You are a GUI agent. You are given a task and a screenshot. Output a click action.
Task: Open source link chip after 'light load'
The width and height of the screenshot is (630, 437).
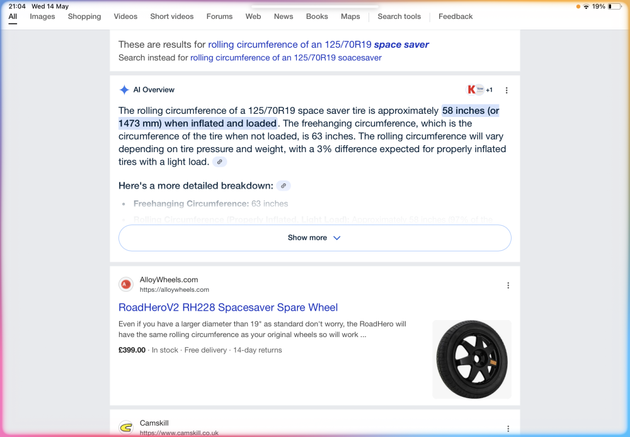219,162
